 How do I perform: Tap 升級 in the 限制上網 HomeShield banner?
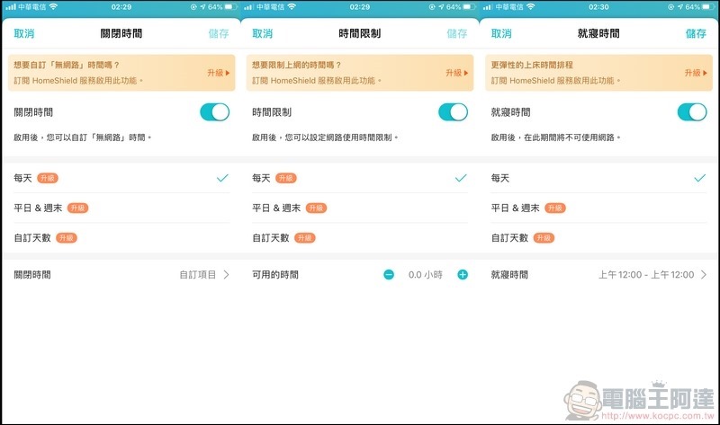pyautogui.click(x=457, y=73)
